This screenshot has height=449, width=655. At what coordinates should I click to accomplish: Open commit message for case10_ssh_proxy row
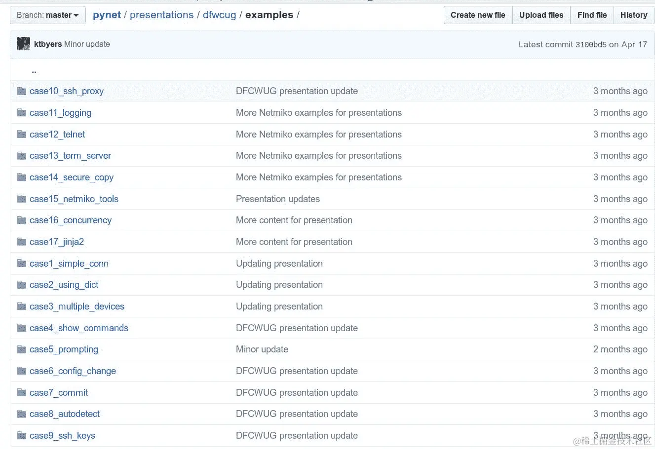coord(297,91)
